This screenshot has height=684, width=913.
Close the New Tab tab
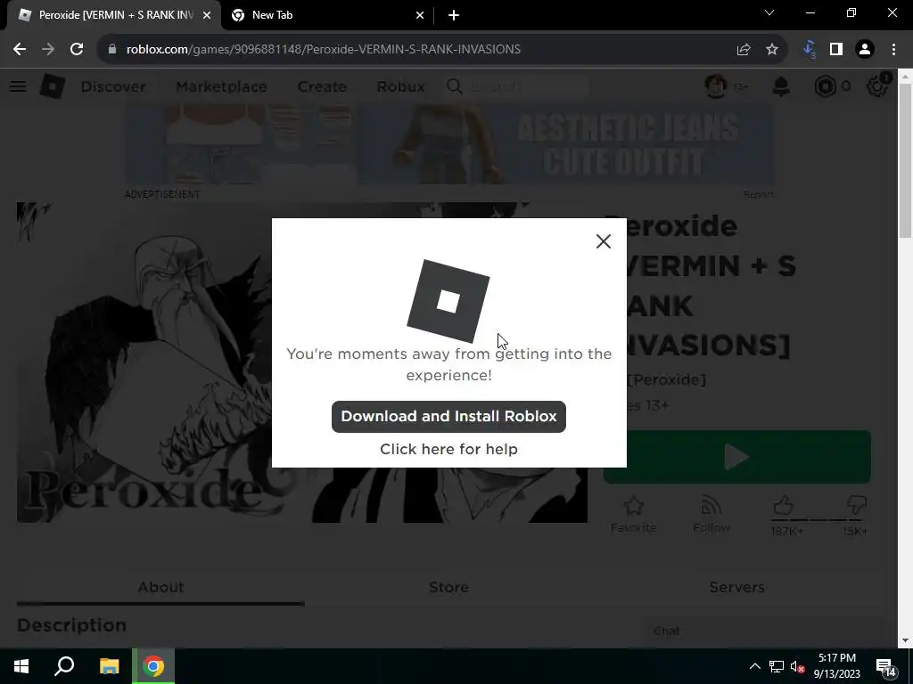(420, 15)
